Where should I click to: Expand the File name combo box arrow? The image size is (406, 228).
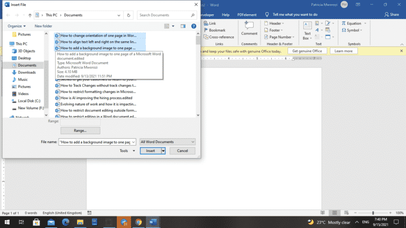point(133,142)
